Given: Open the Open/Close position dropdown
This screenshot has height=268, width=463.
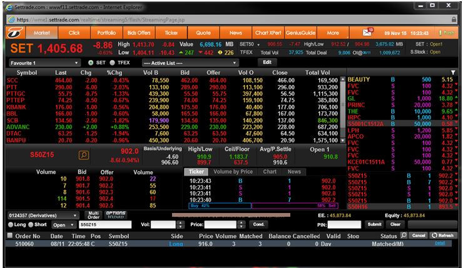Looking at the screenshot, I should [63, 225].
